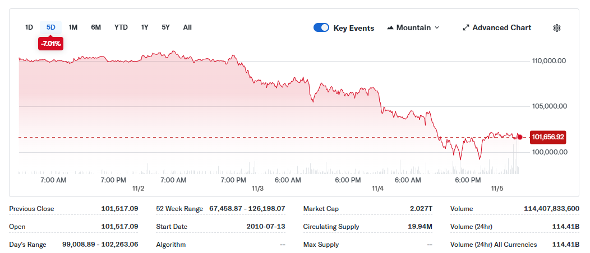Screen dimensions: 590x253
Task: Click the Mountain chart type icon
Action: 390,28
